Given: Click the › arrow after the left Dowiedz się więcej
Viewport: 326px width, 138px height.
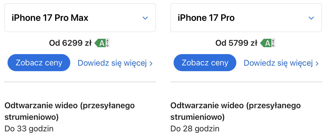Looking at the screenshot, I should (151, 63).
